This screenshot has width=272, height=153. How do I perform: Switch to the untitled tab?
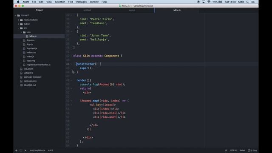tap(87, 10)
